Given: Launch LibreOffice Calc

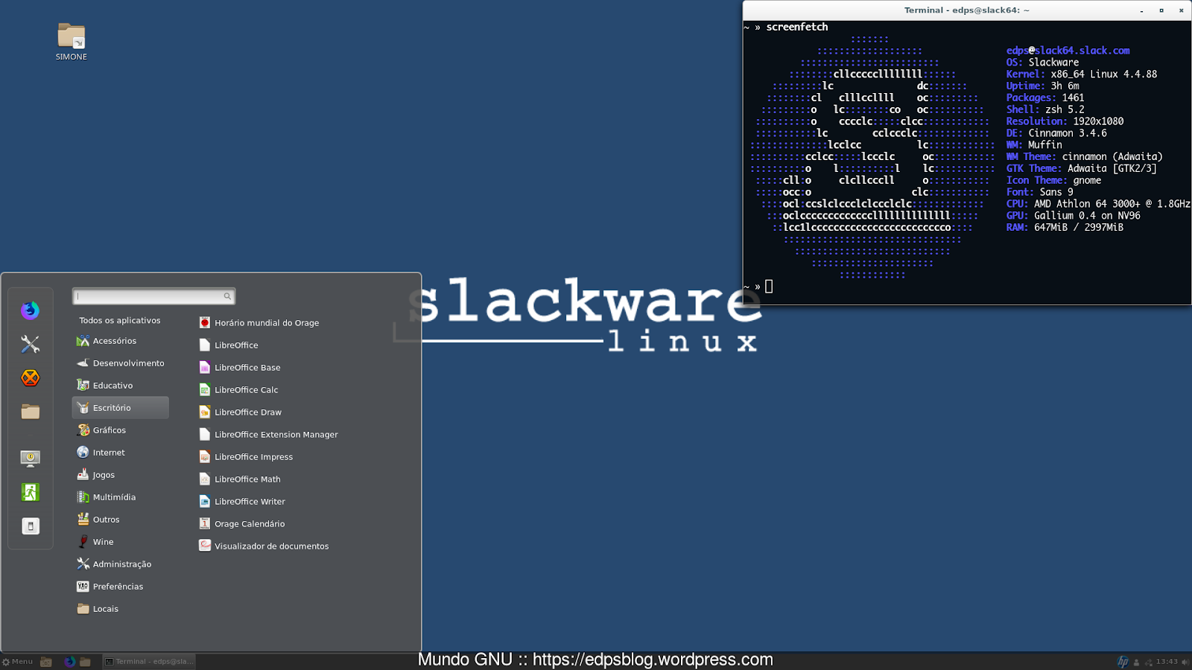Looking at the screenshot, I should click(x=238, y=390).
